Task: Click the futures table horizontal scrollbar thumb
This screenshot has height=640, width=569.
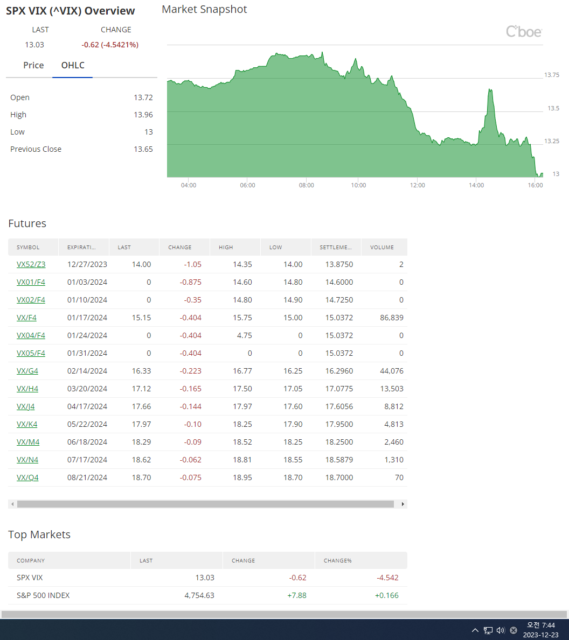Action: tap(205, 504)
